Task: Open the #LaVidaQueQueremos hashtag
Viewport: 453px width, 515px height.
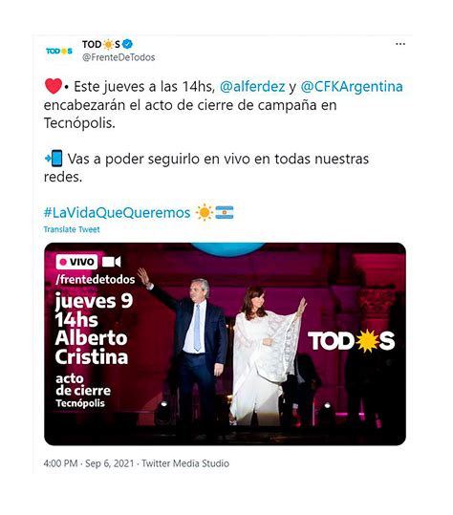Action: click(117, 213)
